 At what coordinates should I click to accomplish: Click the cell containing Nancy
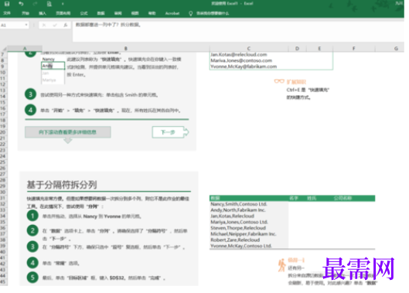coord(49,60)
